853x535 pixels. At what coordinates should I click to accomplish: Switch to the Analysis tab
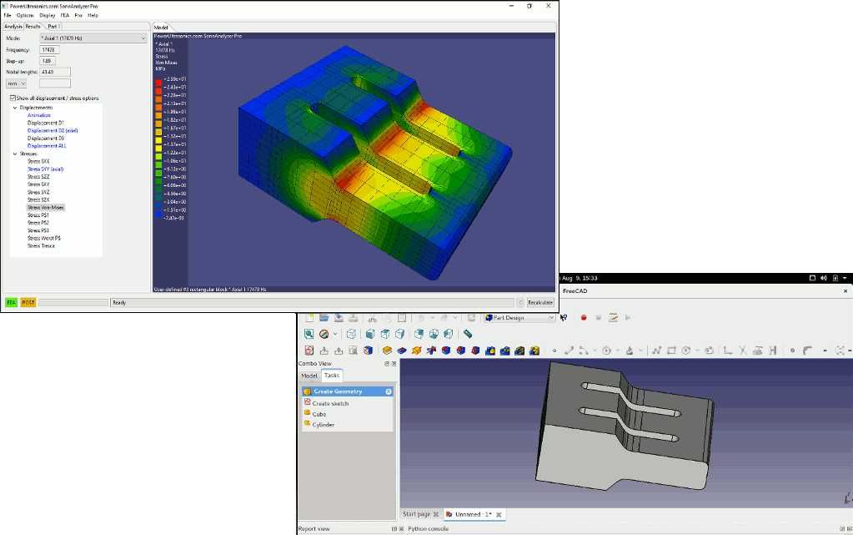pos(13,26)
